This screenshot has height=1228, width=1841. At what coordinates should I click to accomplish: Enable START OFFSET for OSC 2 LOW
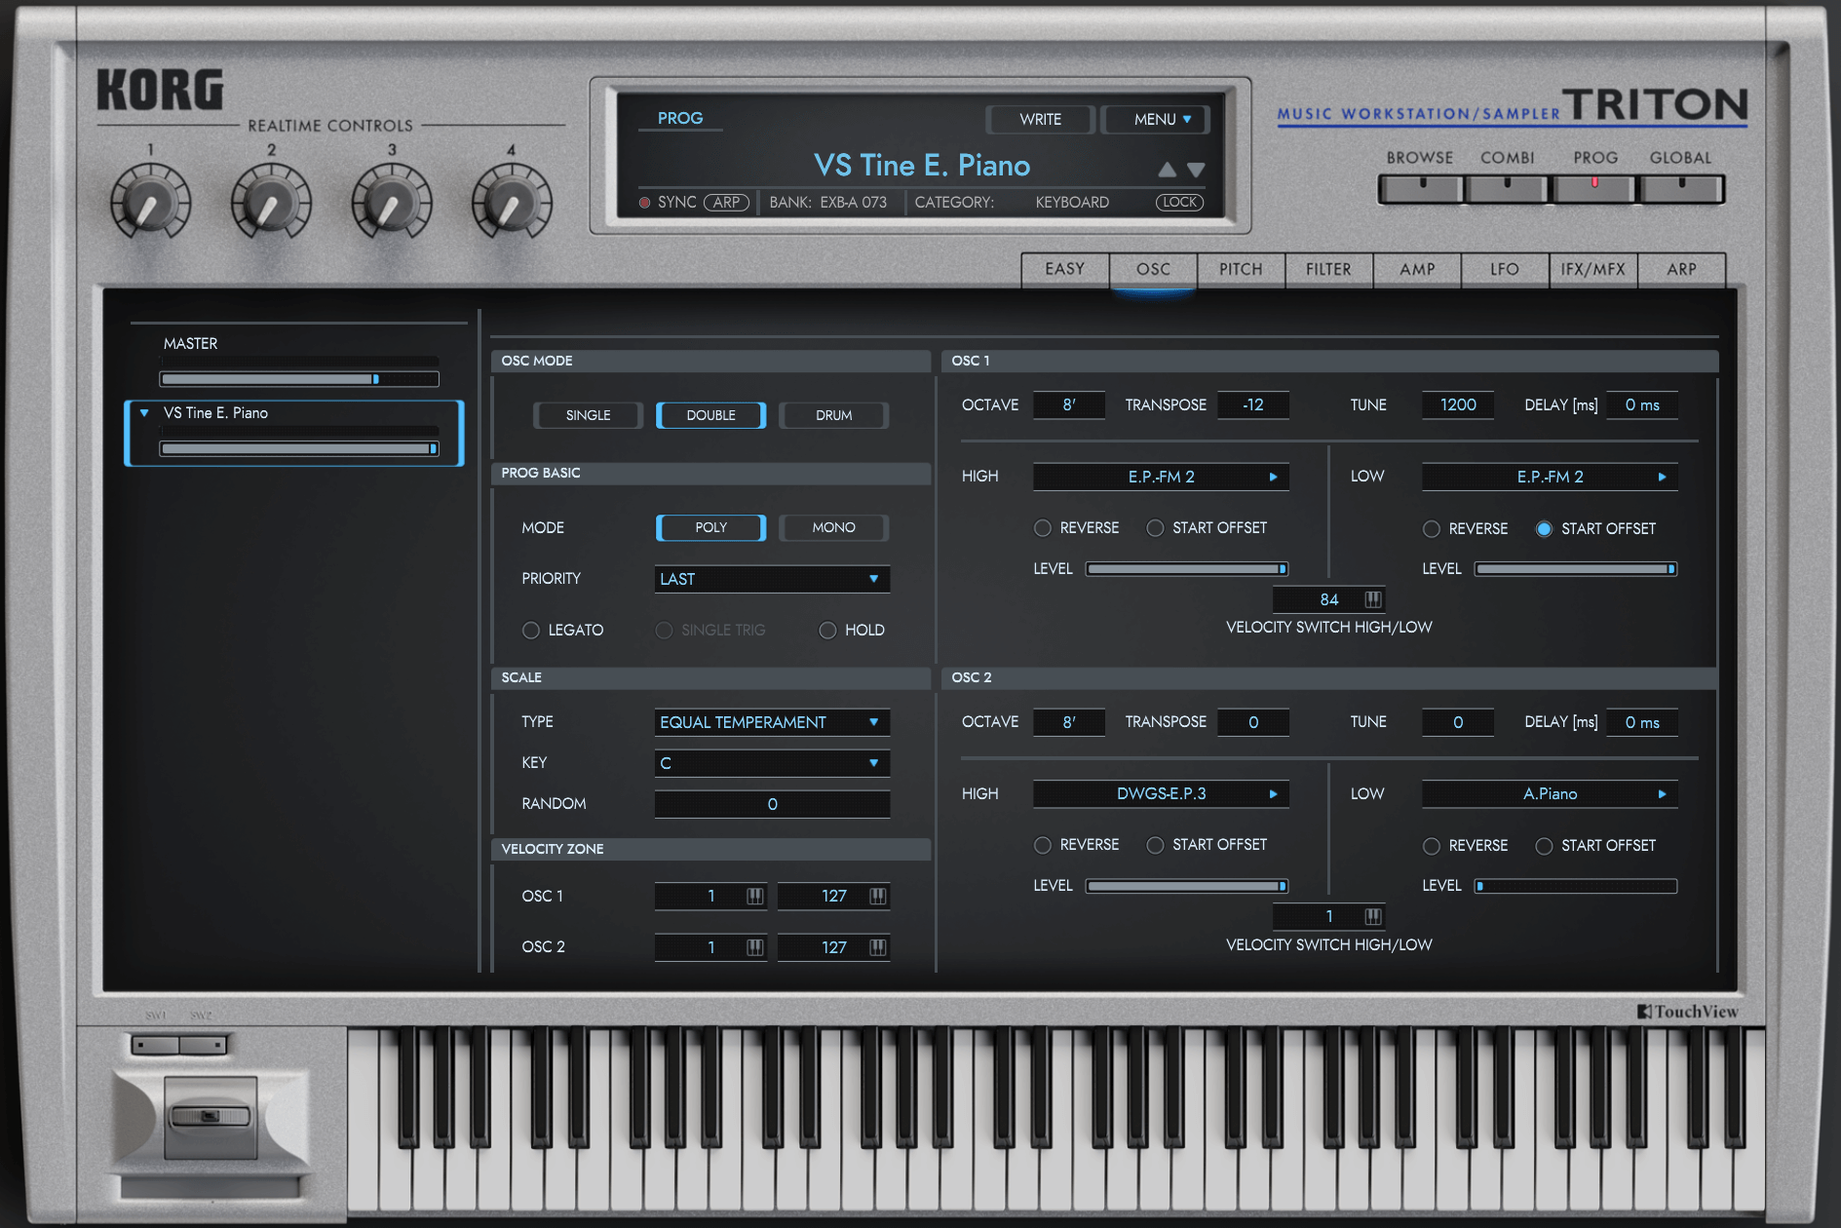pos(1544,846)
